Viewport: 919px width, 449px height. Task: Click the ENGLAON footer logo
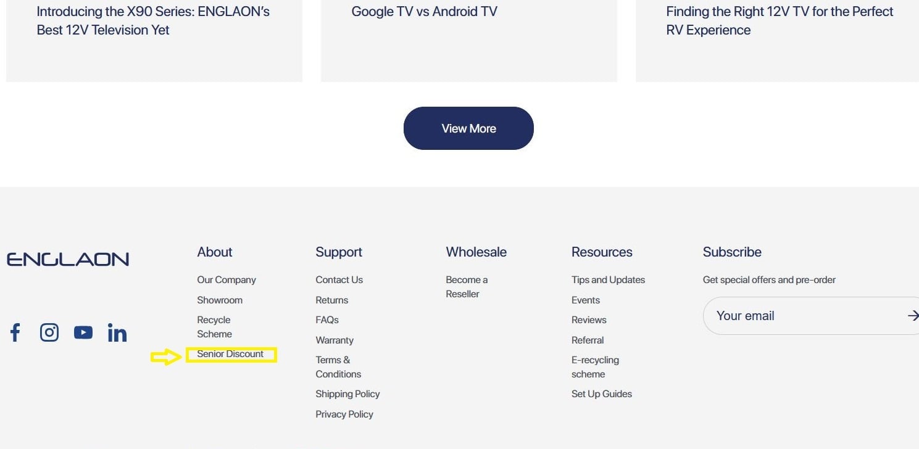click(x=68, y=259)
